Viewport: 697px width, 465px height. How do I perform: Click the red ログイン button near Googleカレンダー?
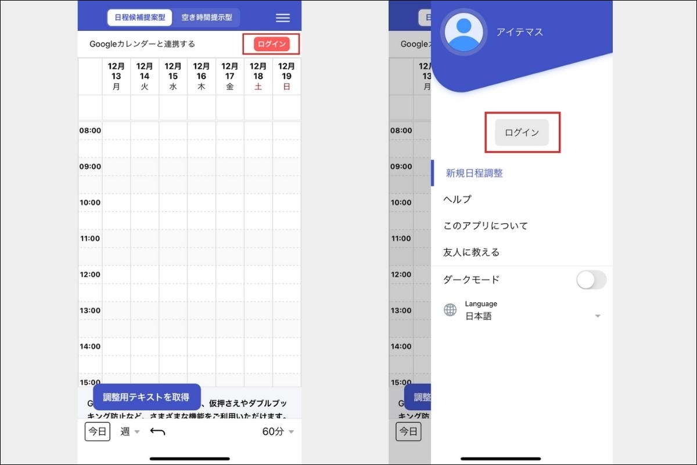click(x=271, y=44)
